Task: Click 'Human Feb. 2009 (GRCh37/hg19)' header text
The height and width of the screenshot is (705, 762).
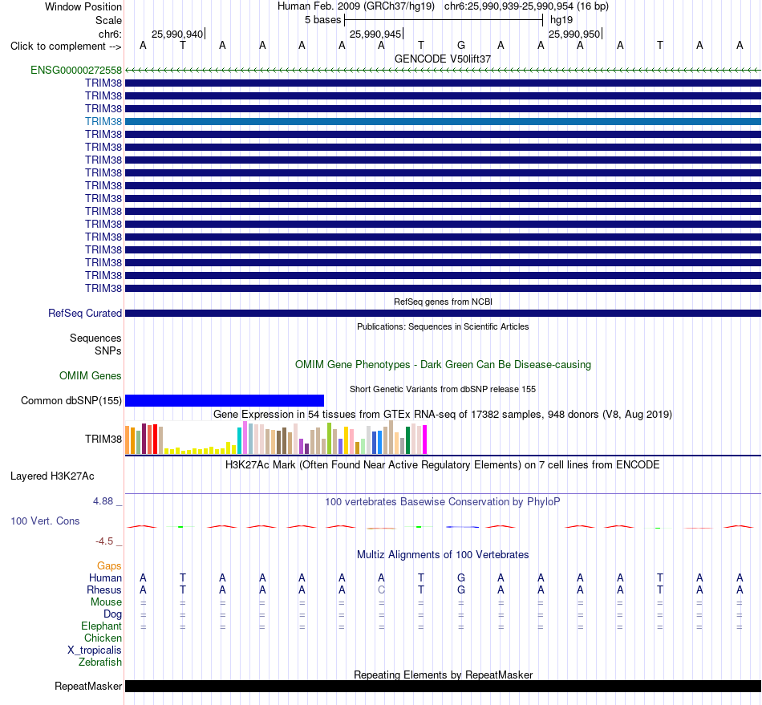Action: 355,6
